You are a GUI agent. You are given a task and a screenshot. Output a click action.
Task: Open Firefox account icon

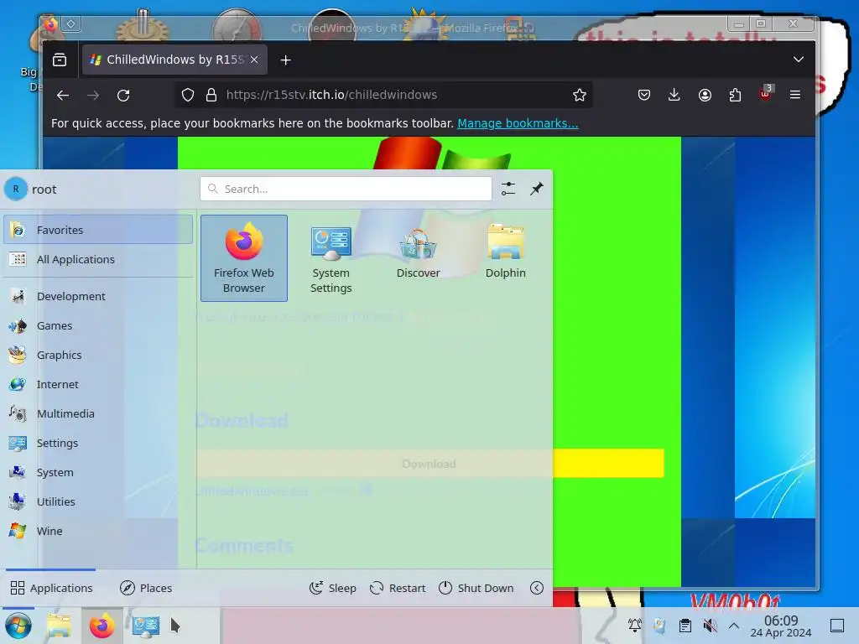pos(705,96)
